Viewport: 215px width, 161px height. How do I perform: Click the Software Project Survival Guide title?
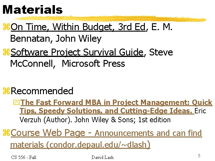[77, 52]
